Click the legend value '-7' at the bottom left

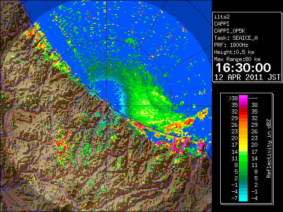click(234, 198)
